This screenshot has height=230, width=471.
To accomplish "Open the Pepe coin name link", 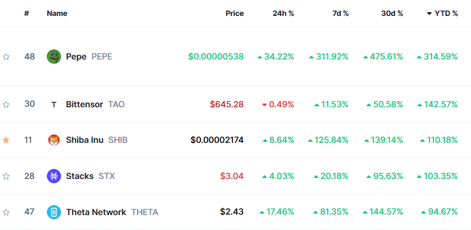I will click(x=76, y=56).
